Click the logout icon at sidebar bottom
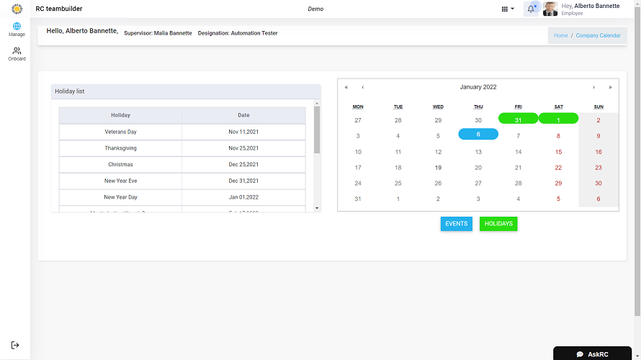This screenshot has width=641, height=360. pyautogui.click(x=15, y=345)
